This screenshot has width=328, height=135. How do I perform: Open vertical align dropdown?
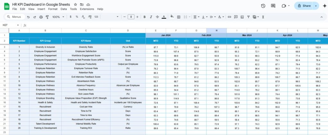[204, 17]
